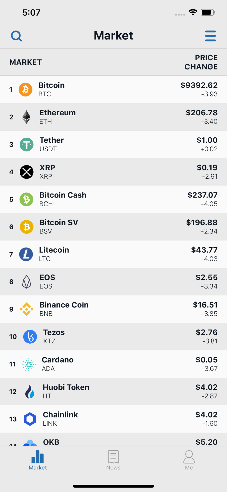Select the Market tab at bottom
227x492 pixels.
[38, 460]
